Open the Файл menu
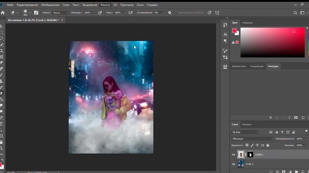This screenshot has width=309, height=173. 10,5
